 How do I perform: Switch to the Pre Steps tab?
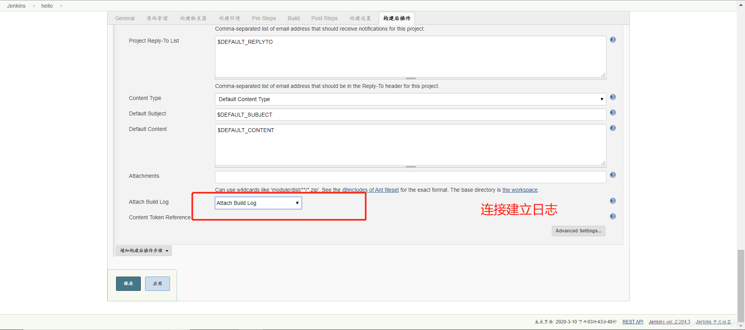[x=264, y=18]
